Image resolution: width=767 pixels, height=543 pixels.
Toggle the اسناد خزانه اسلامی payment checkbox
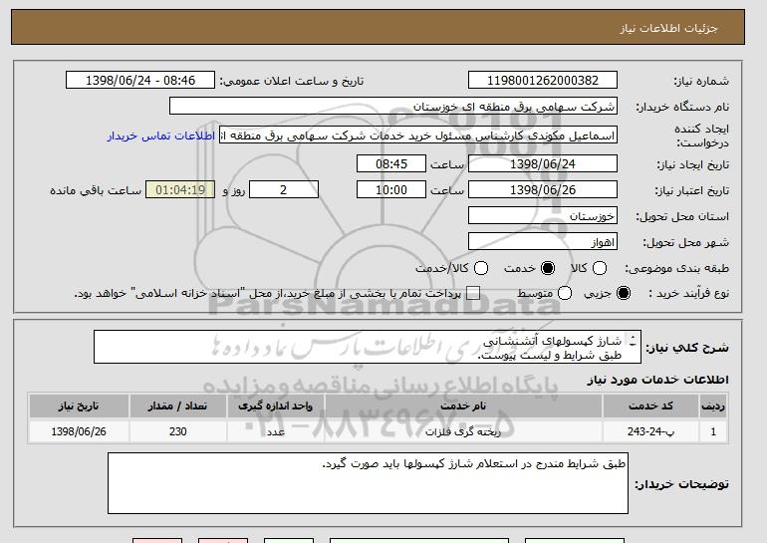click(473, 293)
